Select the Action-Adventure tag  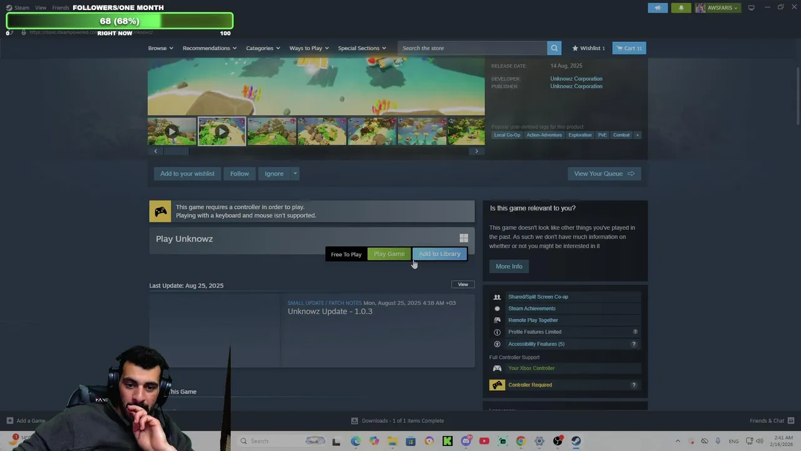coord(544,135)
